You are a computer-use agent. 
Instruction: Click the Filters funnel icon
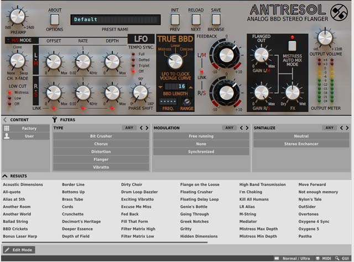[x=55, y=119]
